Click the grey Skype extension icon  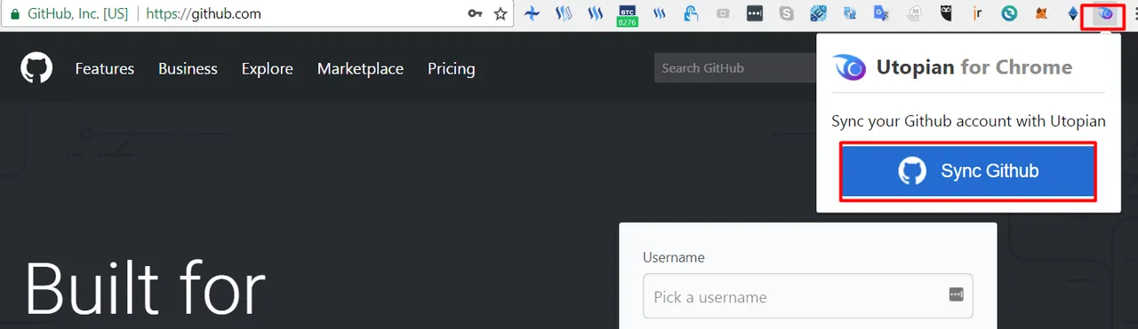(x=786, y=14)
